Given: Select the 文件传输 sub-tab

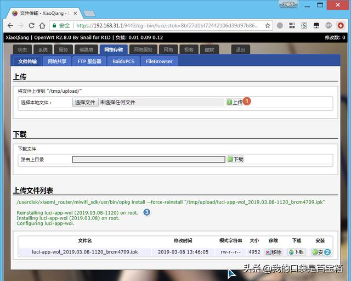Looking at the screenshot, I should pyautogui.click(x=27, y=61).
